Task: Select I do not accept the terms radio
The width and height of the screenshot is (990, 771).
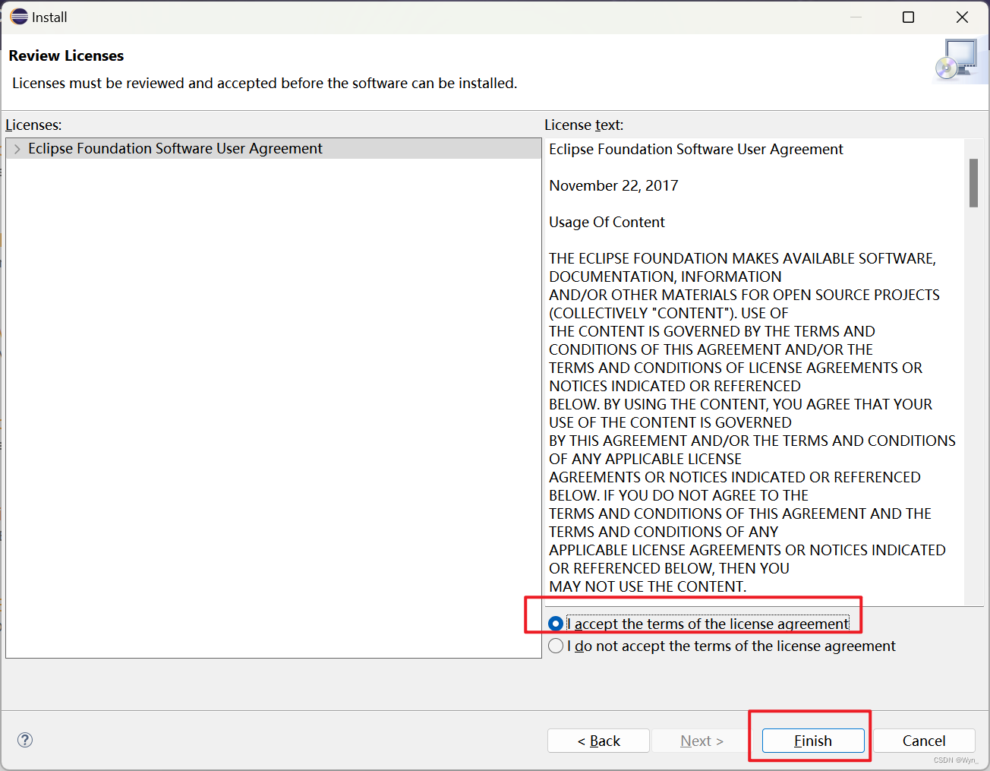Action: point(556,646)
